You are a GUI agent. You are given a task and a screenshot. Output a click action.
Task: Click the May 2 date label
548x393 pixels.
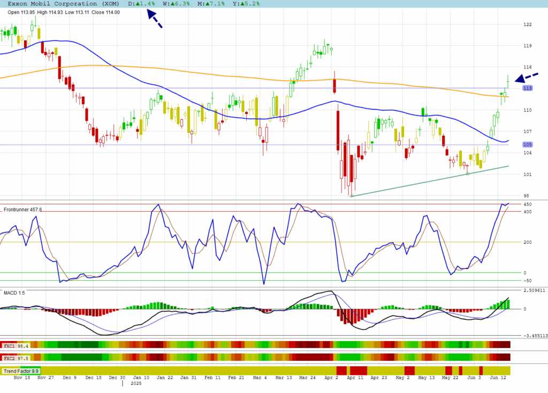click(402, 377)
